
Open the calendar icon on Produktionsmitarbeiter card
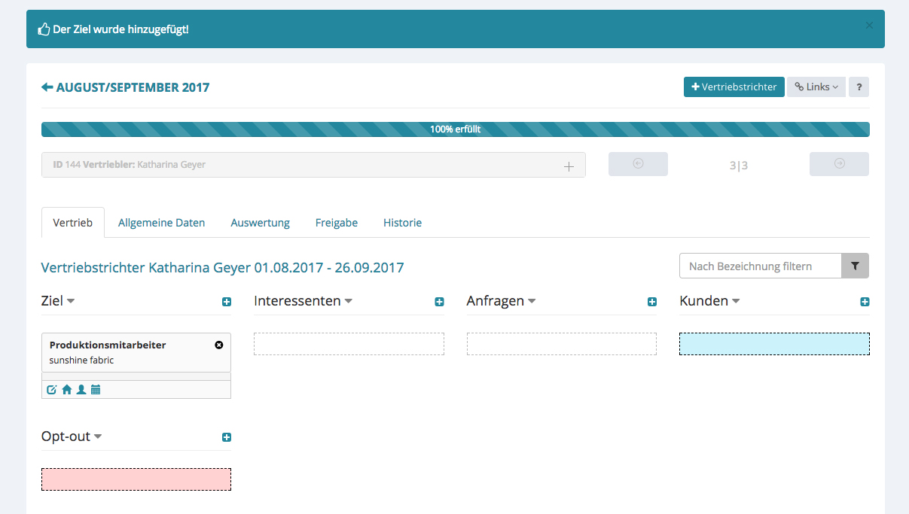click(96, 390)
